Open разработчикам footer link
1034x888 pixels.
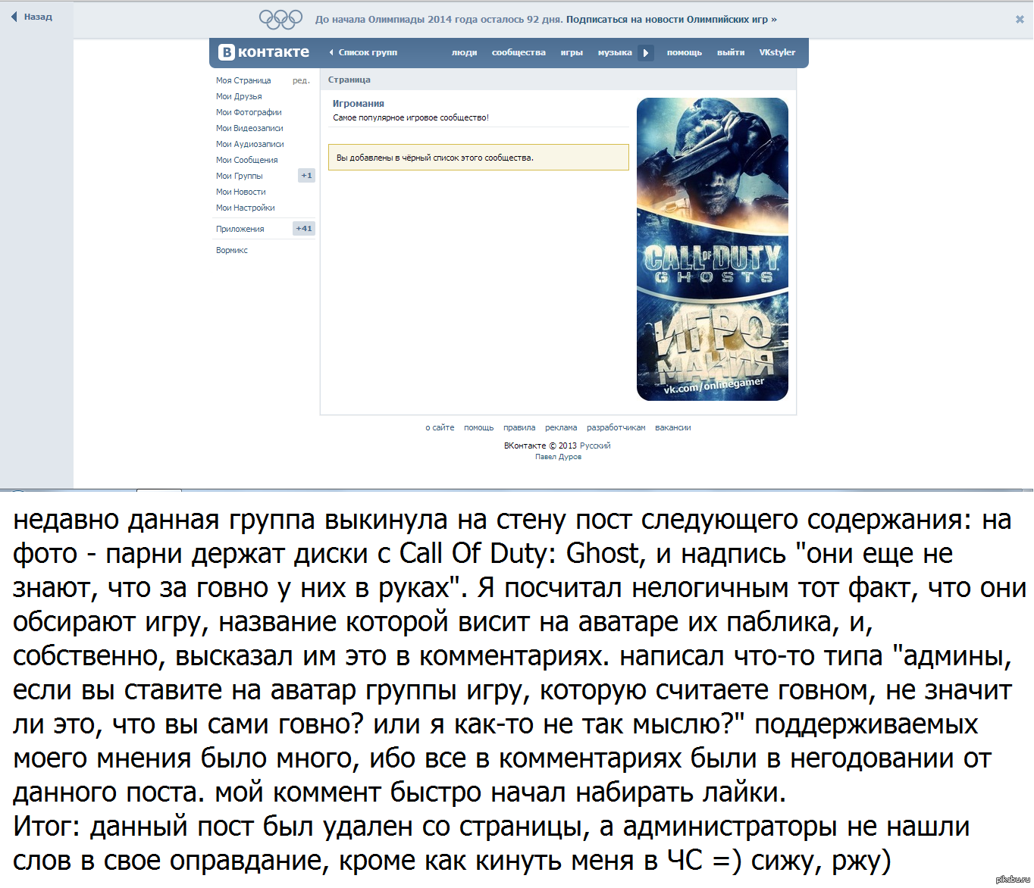coord(616,427)
